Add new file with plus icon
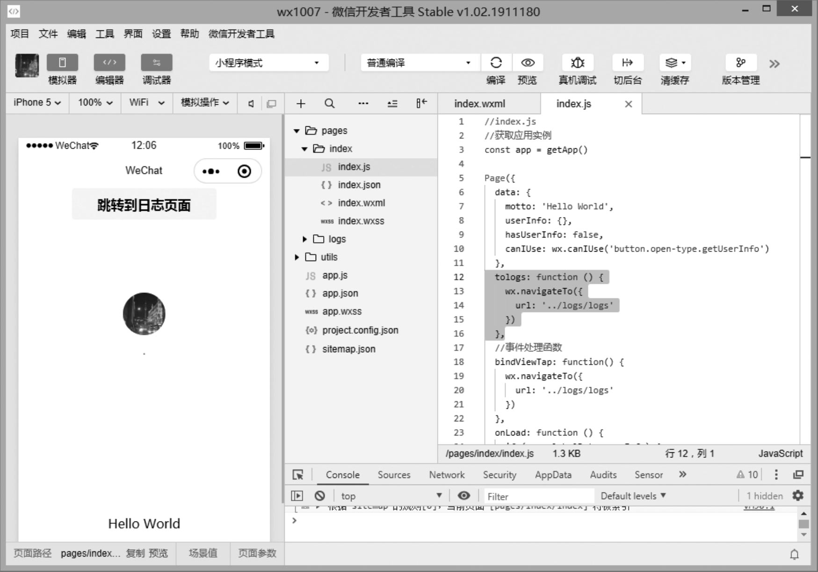818x572 pixels. tap(301, 103)
